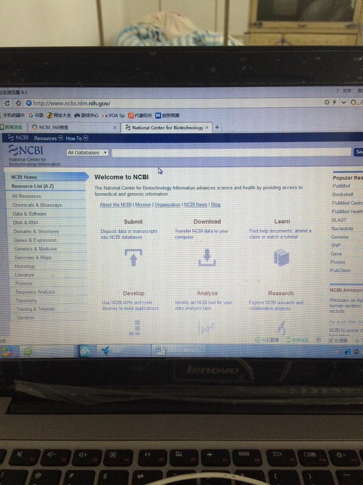
Task: Click the Download arrow icon
Action: [x=207, y=257]
